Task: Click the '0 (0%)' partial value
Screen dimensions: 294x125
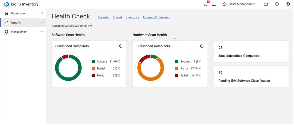Action: [x=116, y=68]
